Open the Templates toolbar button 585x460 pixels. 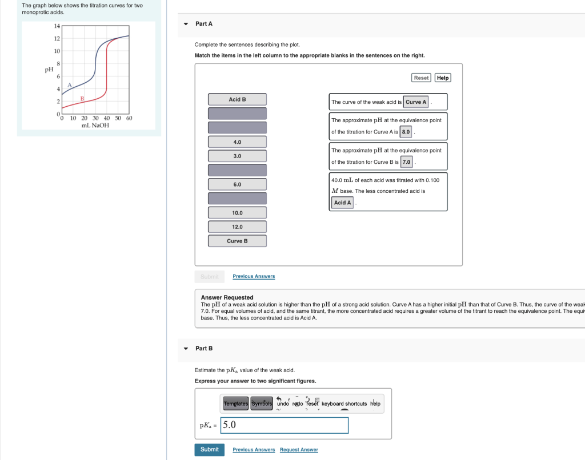point(236,403)
